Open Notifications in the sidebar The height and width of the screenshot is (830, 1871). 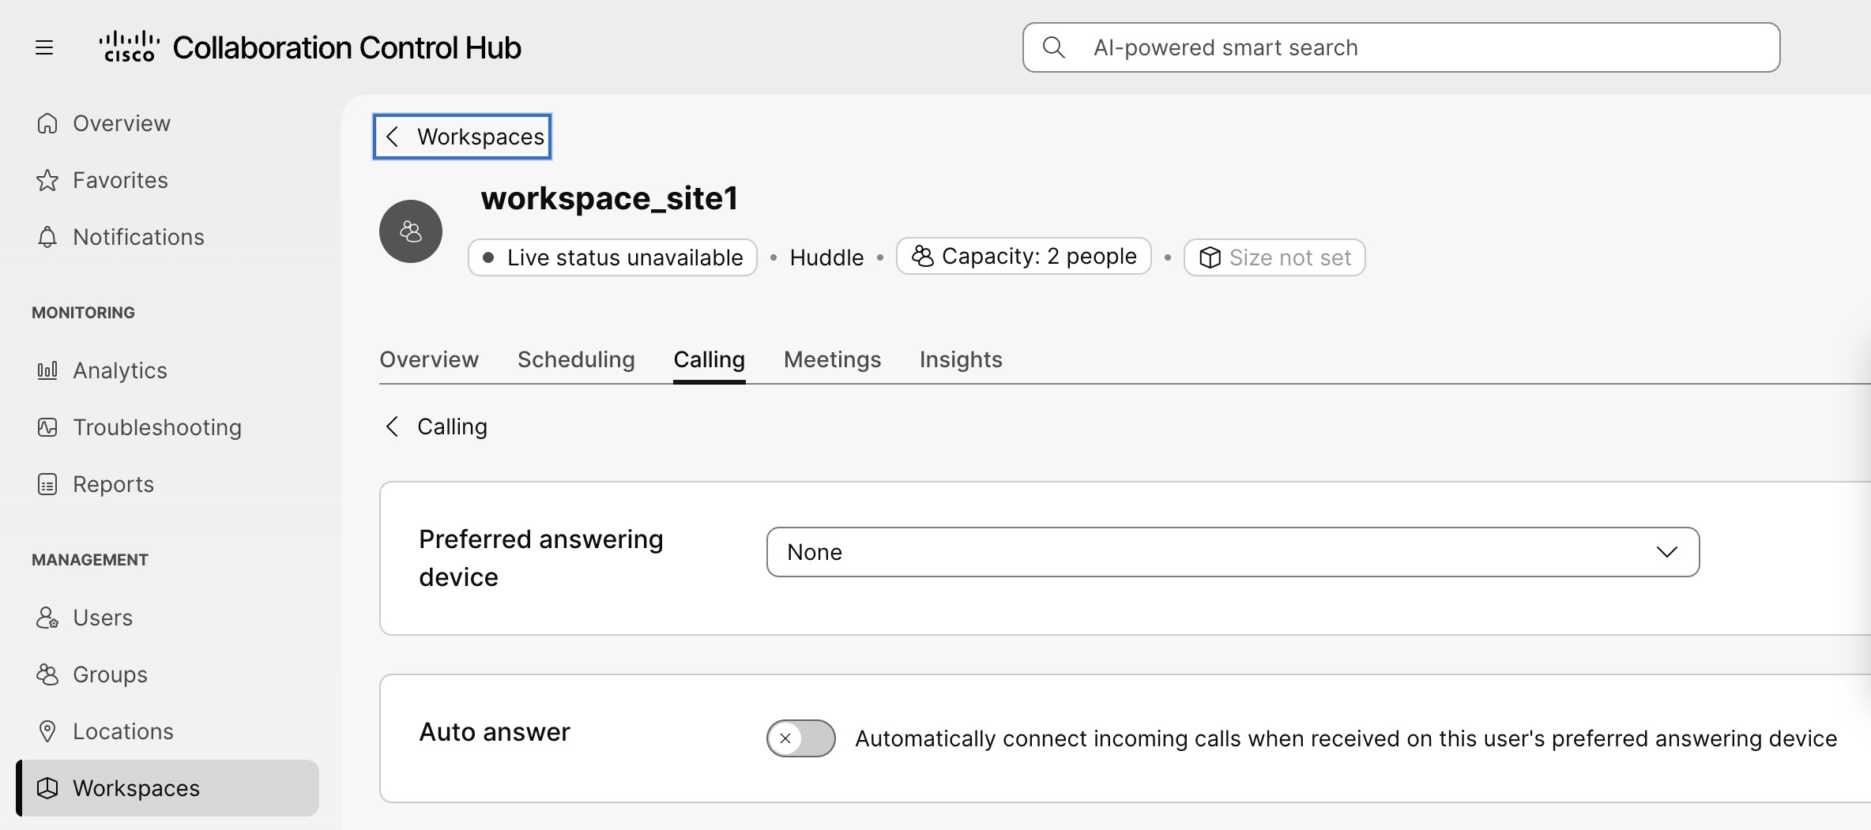pos(138,237)
